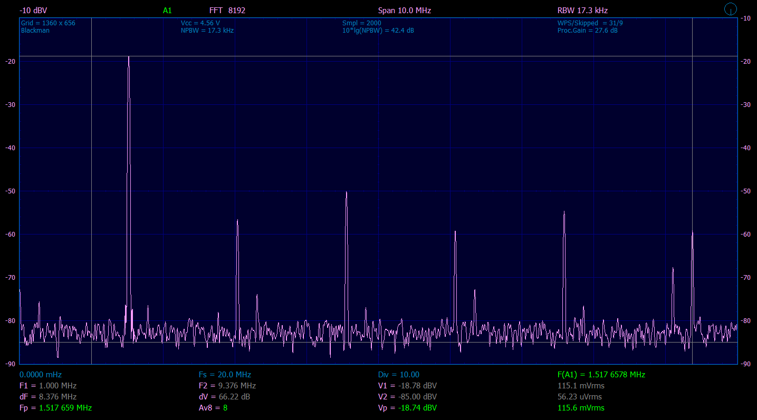The width and height of the screenshot is (757, 420).
Task: Click the -50 label on right axis
Action: [x=746, y=191]
